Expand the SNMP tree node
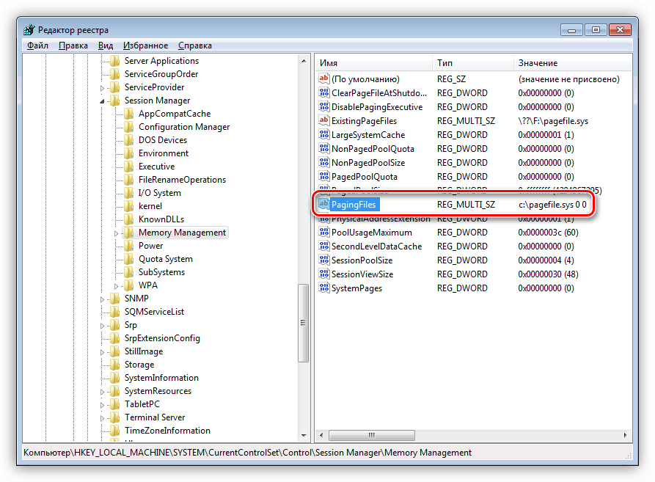Screen dimensions: 655x482 coord(103,299)
